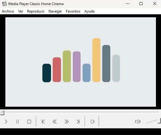This screenshot has width=161, height=135.
Task: Jump to the previous file or chapter
Action: [x=43, y=122]
